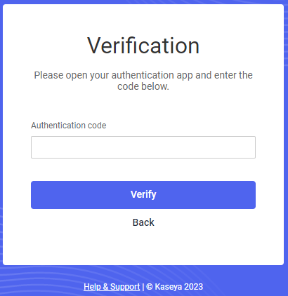Viewport: 288px width, 296px height.
Task: Click the Authentication code input field
Action: (x=143, y=147)
